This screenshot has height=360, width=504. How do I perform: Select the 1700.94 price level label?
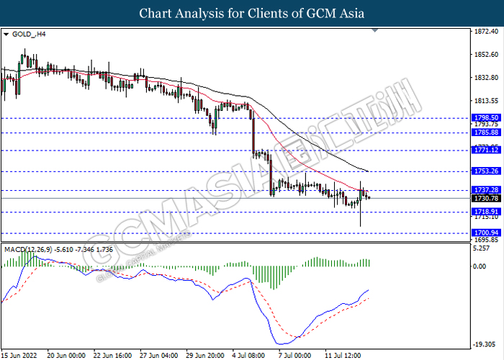click(486, 233)
